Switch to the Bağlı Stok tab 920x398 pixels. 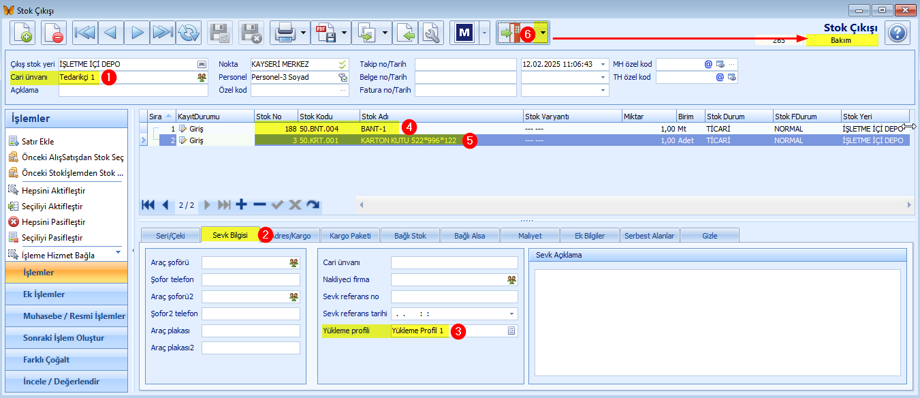410,236
